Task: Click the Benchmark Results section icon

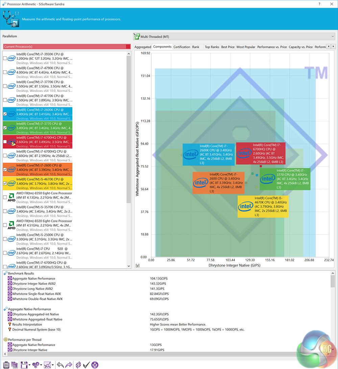Action: pos(6,273)
